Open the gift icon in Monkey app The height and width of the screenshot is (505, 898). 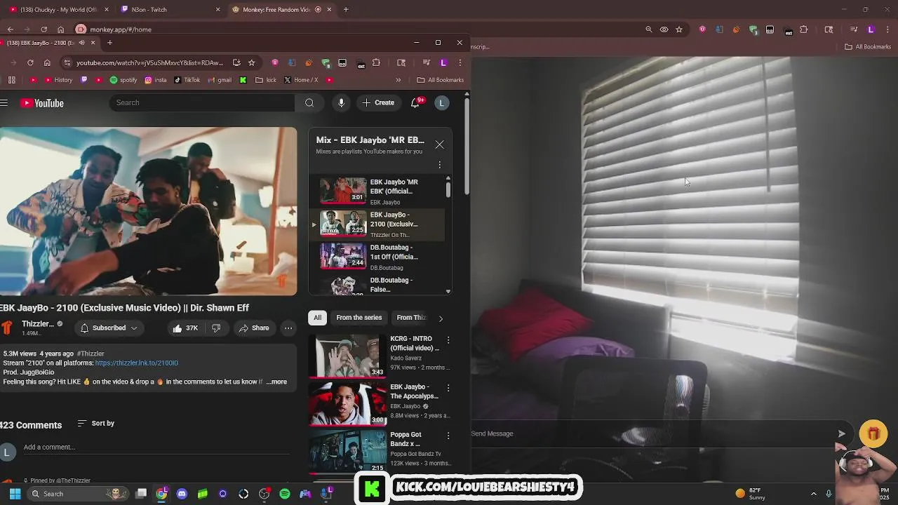(x=873, y=434)
